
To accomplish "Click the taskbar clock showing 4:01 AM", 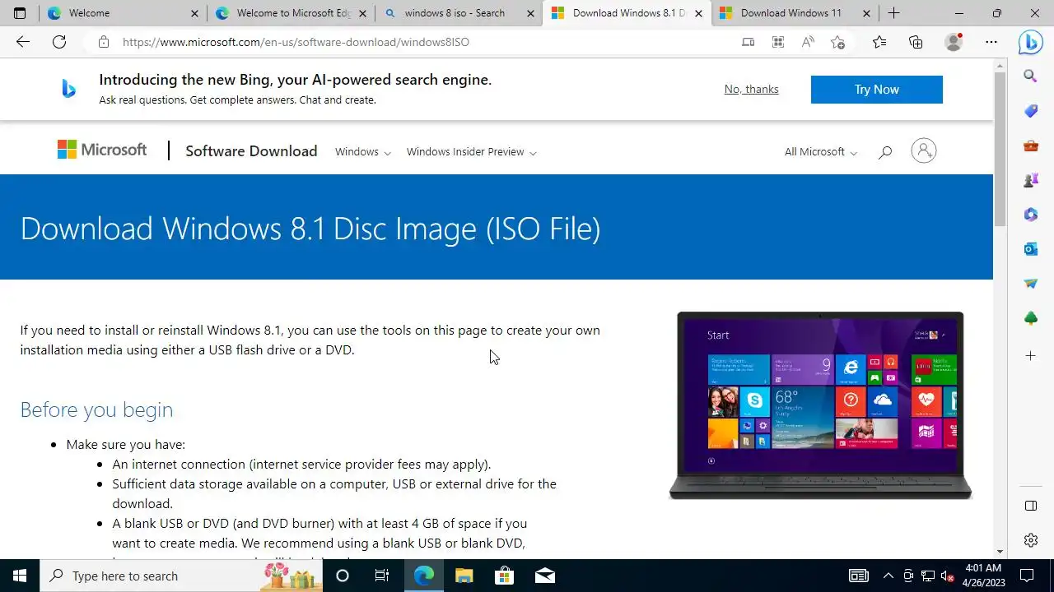I will (x=983, y=576).
